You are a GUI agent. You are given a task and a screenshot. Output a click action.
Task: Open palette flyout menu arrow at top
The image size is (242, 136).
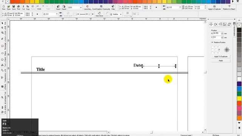tap(238, 2)
